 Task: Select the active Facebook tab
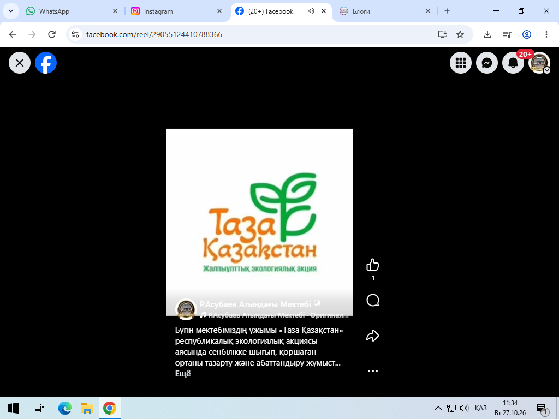click(x=271, y=11)
